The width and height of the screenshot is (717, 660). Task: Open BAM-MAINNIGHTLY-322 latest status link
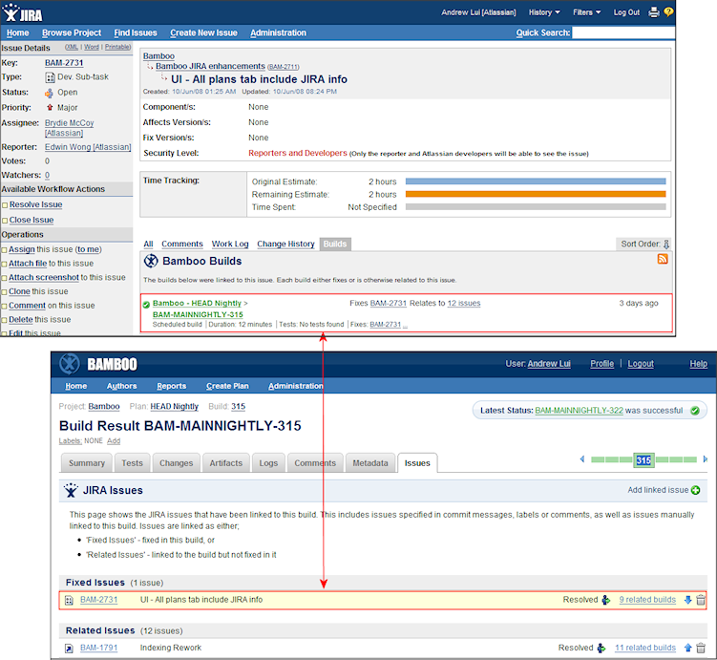(x=579, y=411)
